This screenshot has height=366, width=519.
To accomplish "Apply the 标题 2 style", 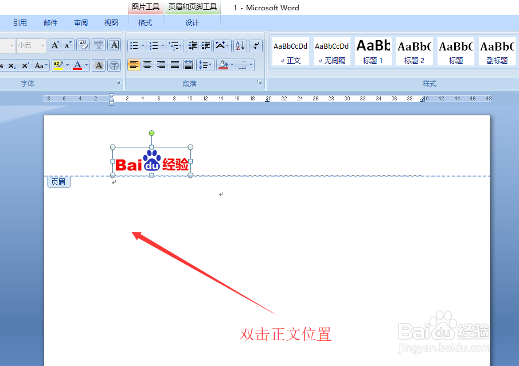I will (415, 51).
